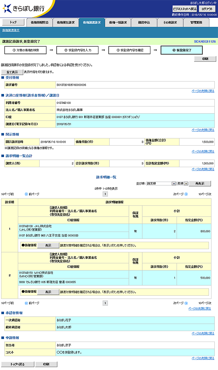The height and width of the screenshot is (370, 218).
Task: Open the その他請求 tab
Action: tap(170, 23)
